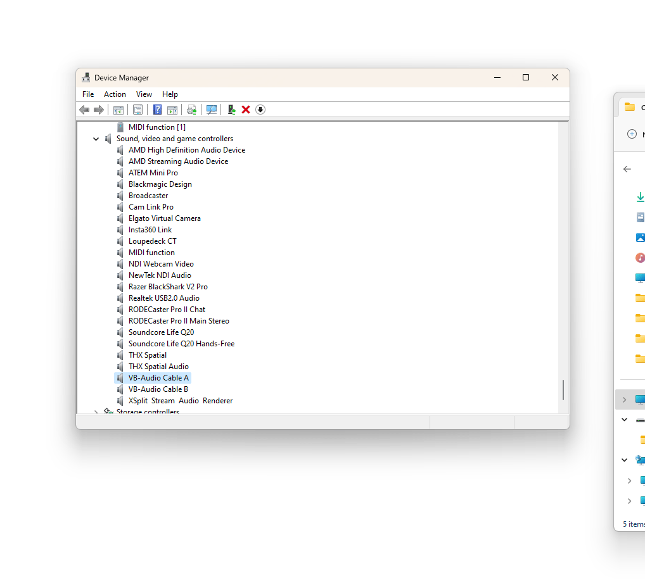This screenshot has width=645, height=585.
Task: Select Sound, video and game controllers label
Action: pos(175,139)
